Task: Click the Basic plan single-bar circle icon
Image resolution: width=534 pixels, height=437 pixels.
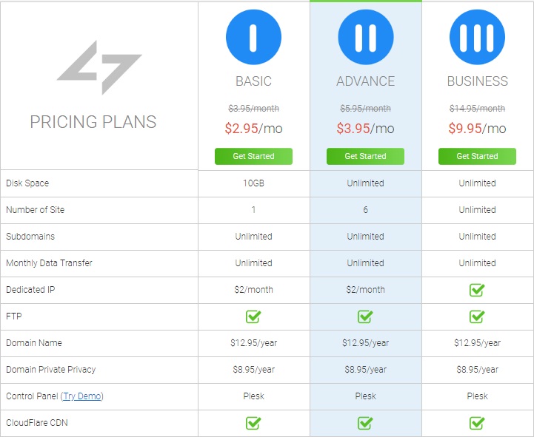Action: (x=253, y=37)
